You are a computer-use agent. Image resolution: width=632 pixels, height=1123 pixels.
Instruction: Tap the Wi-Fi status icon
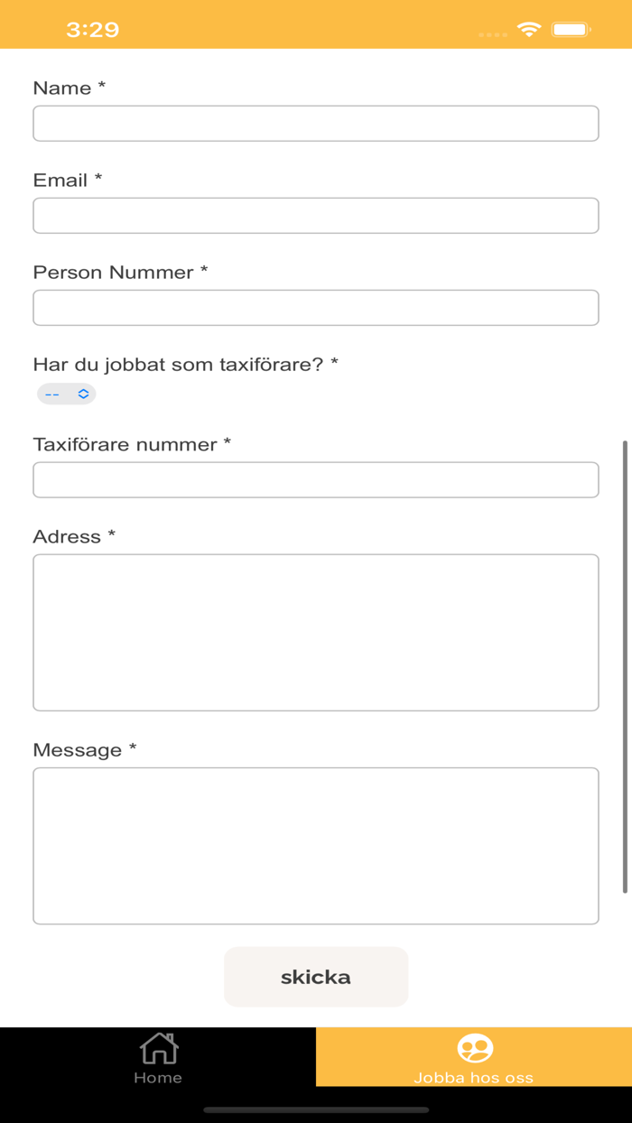click(x=529, y=30)
